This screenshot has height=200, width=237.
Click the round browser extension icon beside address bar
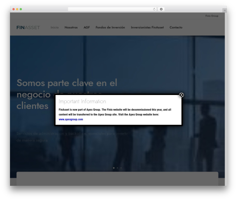pos(161,9)
